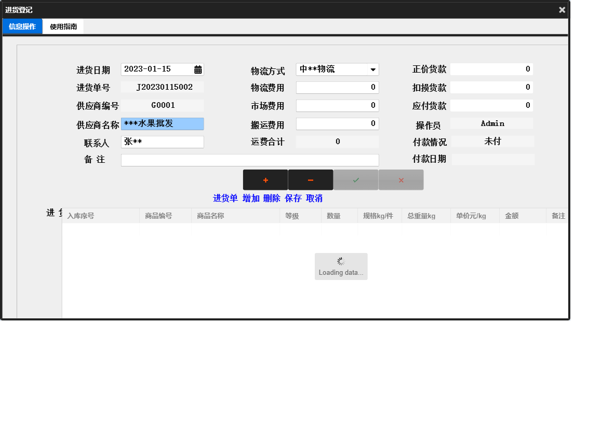Switch to the 使用指南 tab
615x434 pixels.
click(x=62, y=26)
